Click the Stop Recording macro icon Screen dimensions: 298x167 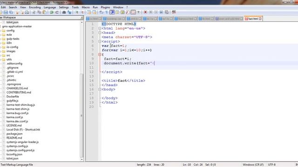151,13
